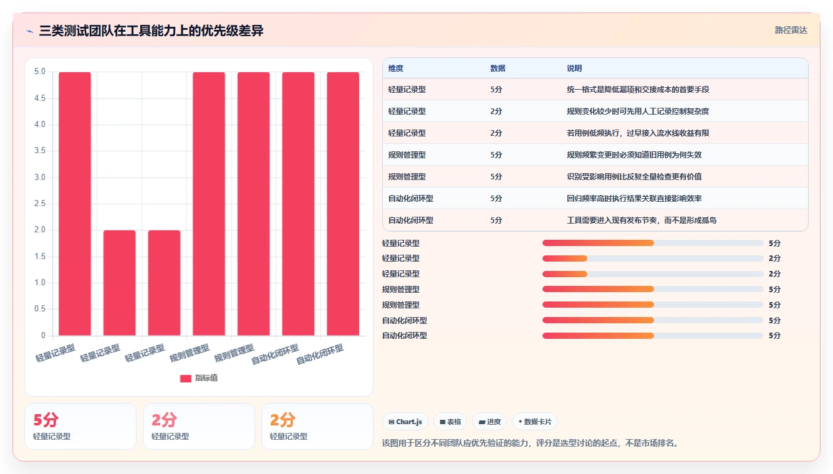Click the 路径雷达 label in the header
The image size is (833, 474).
[791, 30]
